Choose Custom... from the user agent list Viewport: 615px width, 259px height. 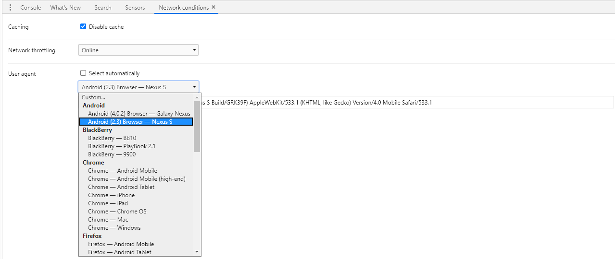[136, 97]
